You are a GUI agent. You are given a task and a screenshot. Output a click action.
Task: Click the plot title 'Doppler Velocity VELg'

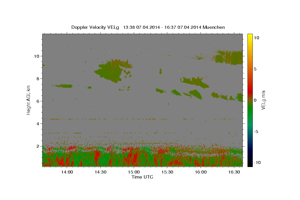(x=95, y=27)
